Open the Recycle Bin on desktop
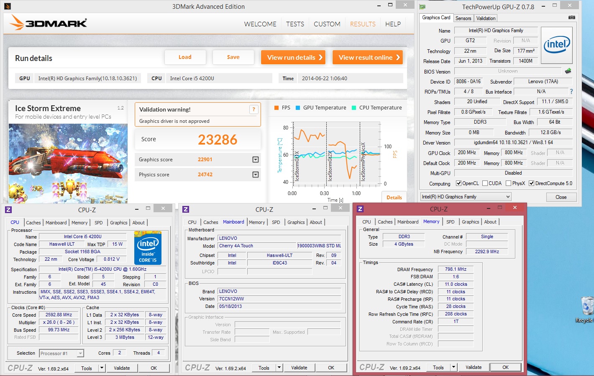Image resolution: width=594 pixels, height=376 pixels. [586, 309]
